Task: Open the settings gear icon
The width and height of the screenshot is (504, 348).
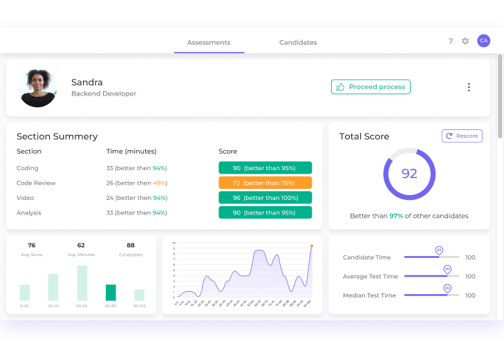Action: tap(465, 42)
